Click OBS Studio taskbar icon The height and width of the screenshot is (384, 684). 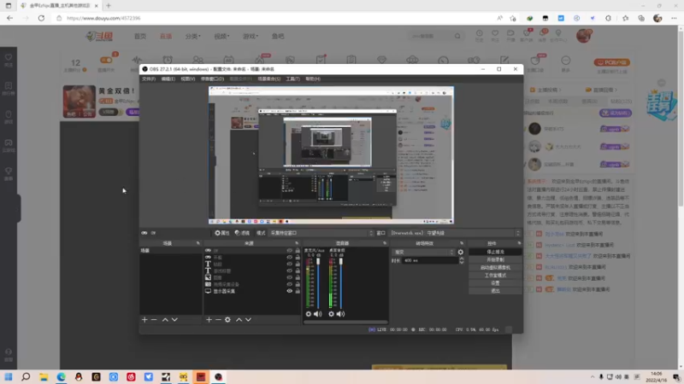[219, 376]
